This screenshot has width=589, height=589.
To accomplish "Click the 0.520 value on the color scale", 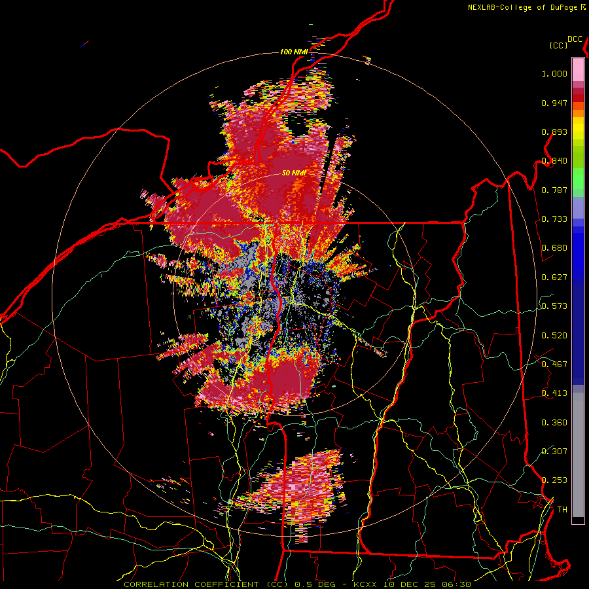I will [x=554, y=335].
